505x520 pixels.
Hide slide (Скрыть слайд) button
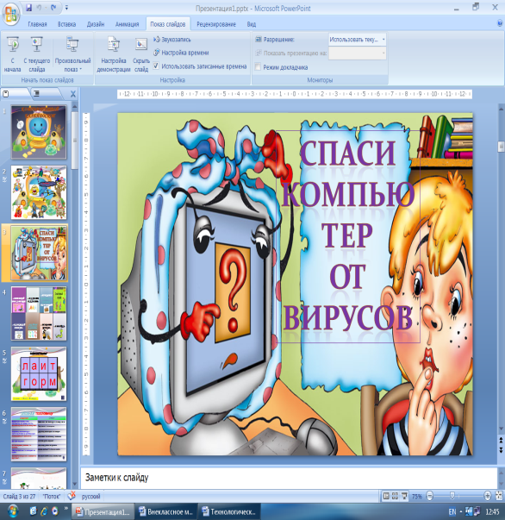click(141, 54)
